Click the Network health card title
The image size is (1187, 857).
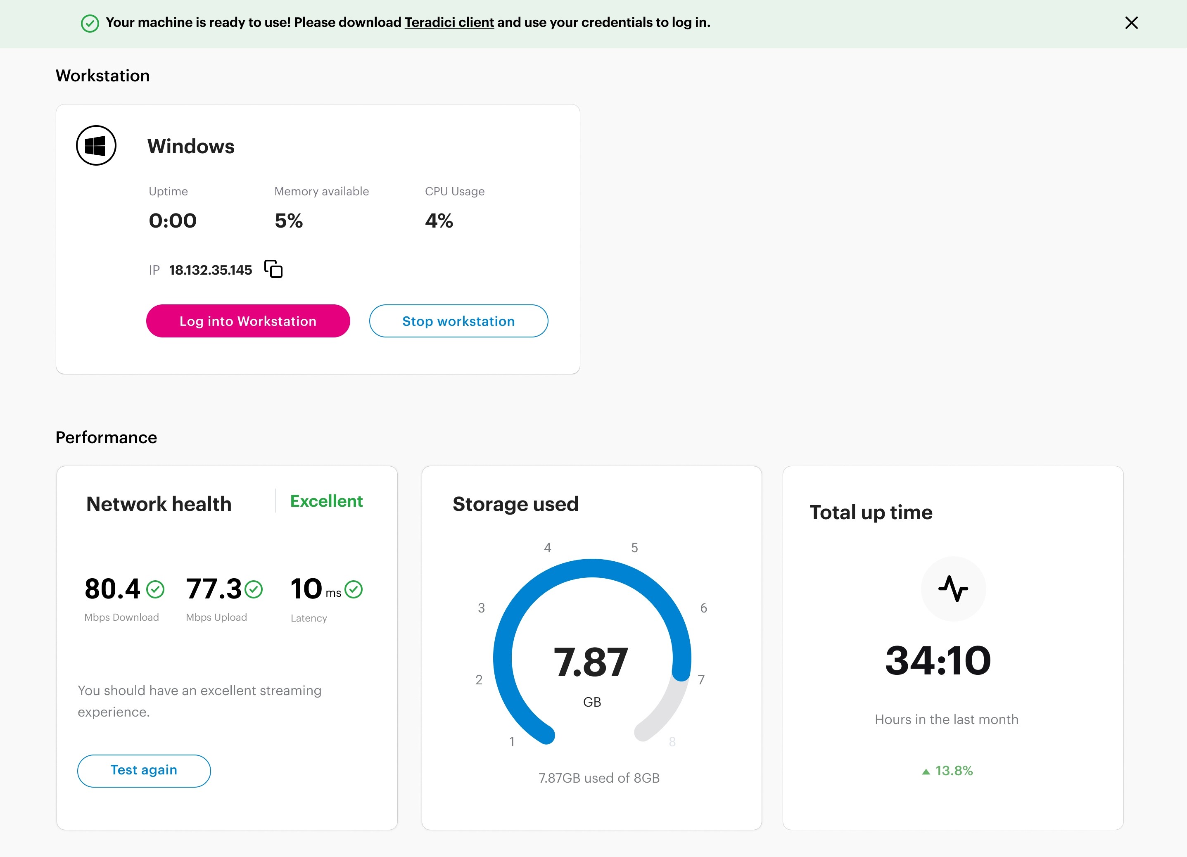[x=159, y=503]
